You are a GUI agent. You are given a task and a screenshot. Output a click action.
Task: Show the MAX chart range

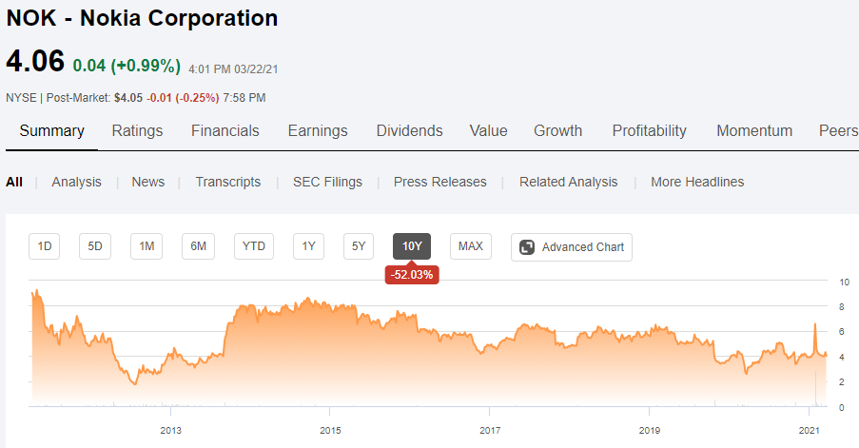coord(470,247)
